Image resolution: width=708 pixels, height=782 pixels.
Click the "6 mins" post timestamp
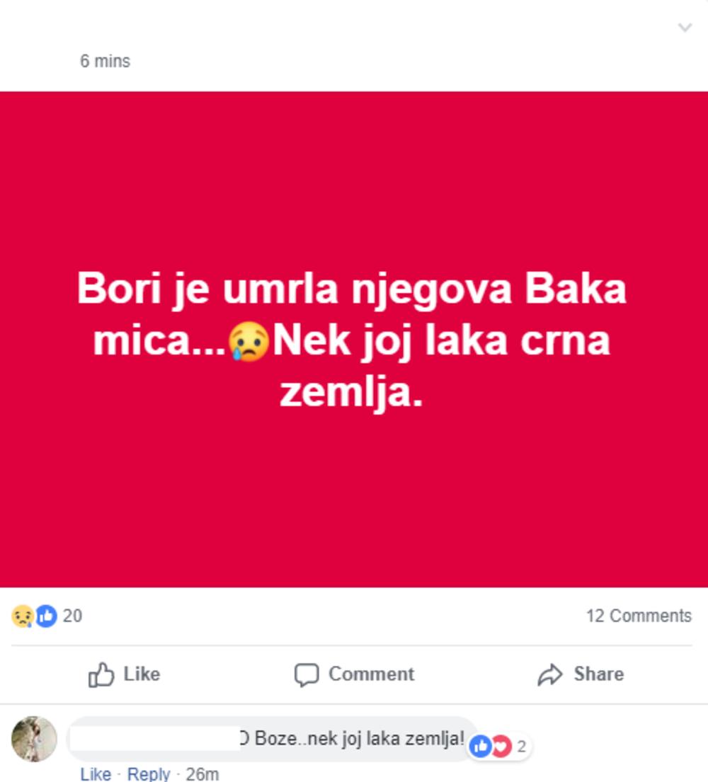pos(105,62)
